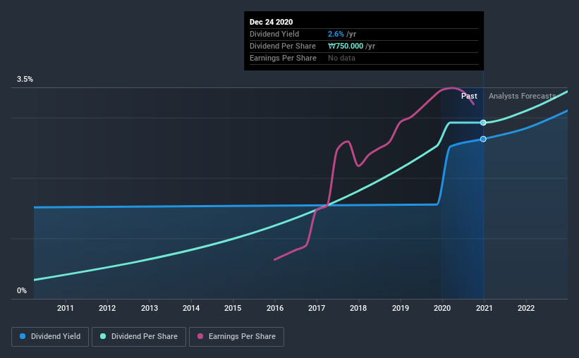579x358 pixels.
Task: Click the Analysts Forecasts label
Action: pyautogui.click(x=522, y=96)
